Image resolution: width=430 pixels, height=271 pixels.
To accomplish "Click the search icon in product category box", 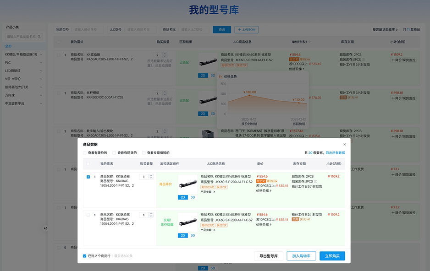I will [x=39, y=37].
